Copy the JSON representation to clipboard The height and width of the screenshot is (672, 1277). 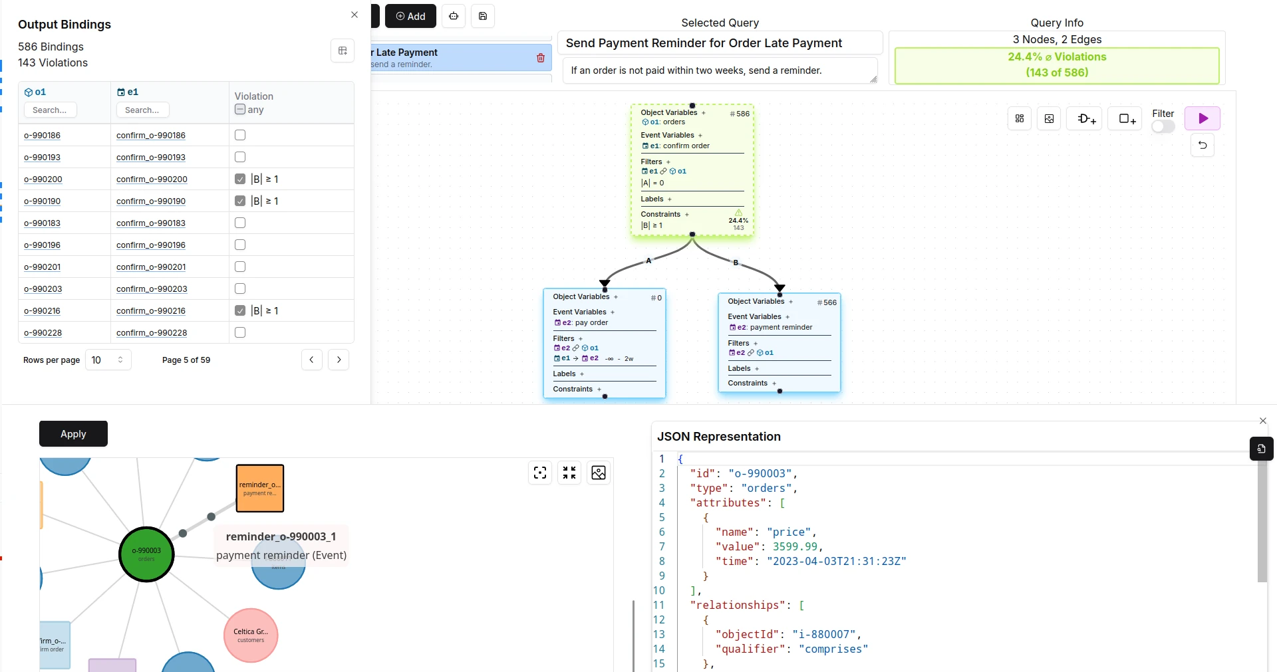1261,449
